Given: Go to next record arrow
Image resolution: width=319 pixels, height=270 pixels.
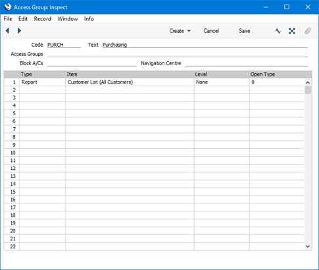Looking at the screenshot, I should click(19, 31).
